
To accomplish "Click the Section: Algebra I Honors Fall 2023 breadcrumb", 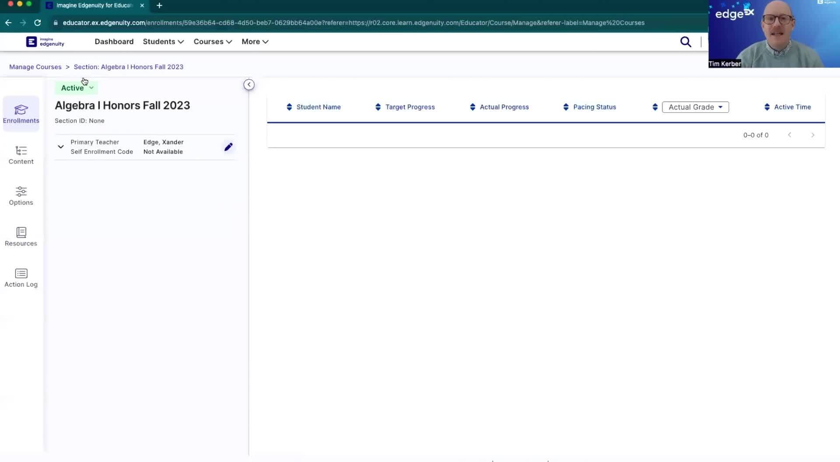I will coord(129,67).
